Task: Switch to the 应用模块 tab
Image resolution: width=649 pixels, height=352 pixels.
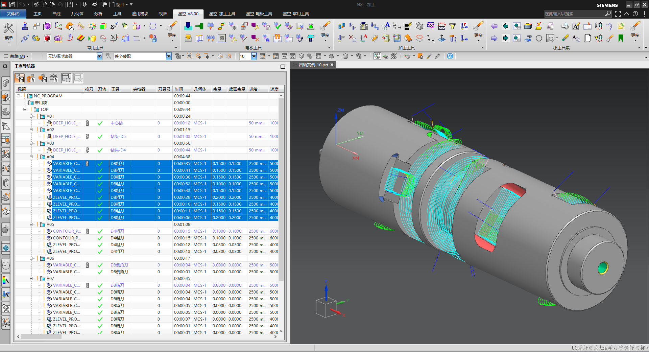Action: coord(140,14)
